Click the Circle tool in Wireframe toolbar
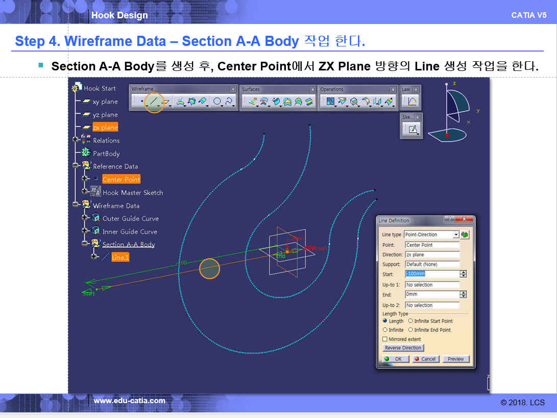557x418 pixels. pos(217,102)
